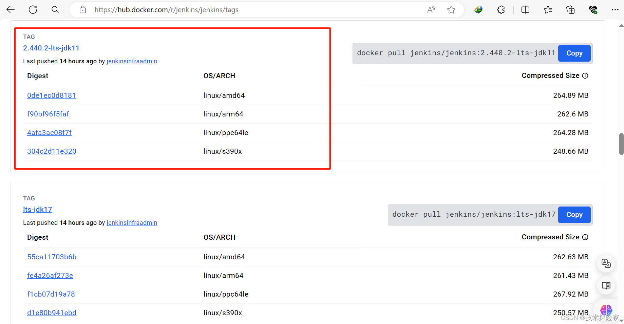
Task: Click the 262.63 MB size value
Action: pos(571,257)
